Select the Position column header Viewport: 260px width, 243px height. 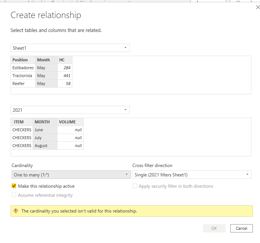pyautogui.click(x=23, y=60)
